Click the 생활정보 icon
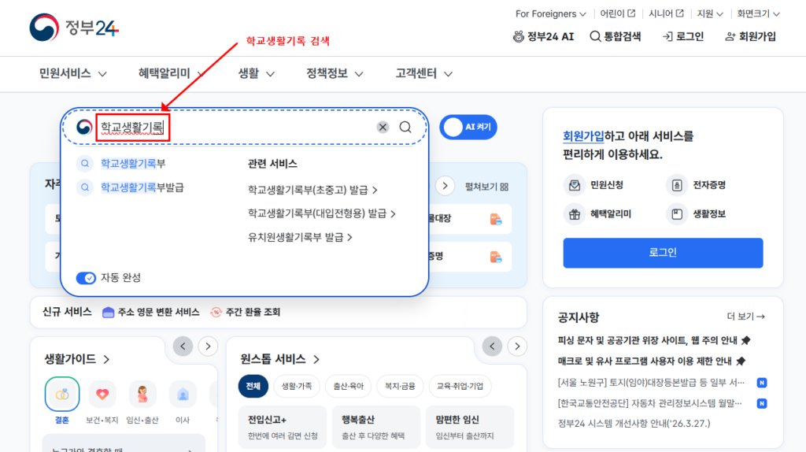Screen dimensions: 806x452 click(x=676, y=214)
